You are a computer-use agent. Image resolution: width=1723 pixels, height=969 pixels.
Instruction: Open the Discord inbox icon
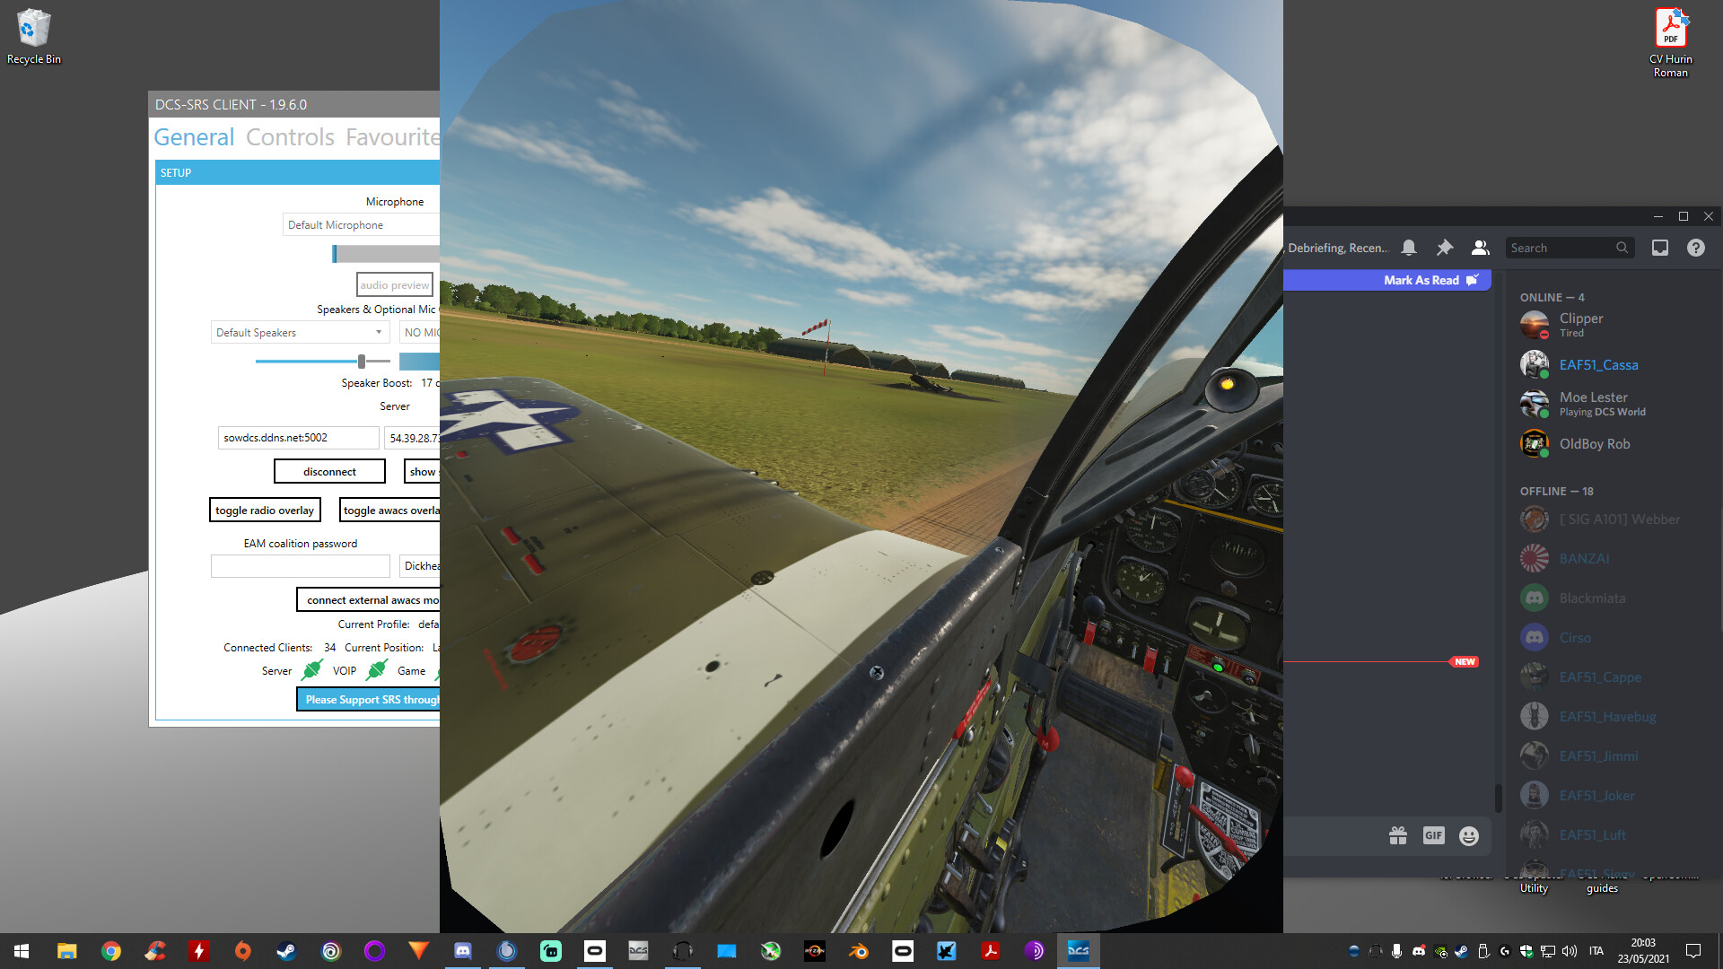[1660, 248]
